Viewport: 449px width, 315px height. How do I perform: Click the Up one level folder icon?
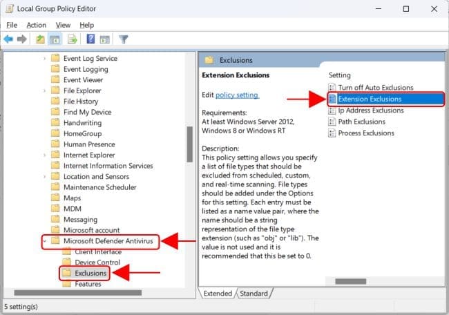tap(41, 39)
